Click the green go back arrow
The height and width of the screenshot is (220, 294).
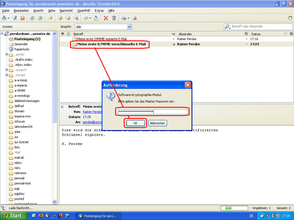click(32, 18)
